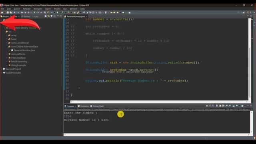Switch to the Debug Shell tab

click(97, 106)
